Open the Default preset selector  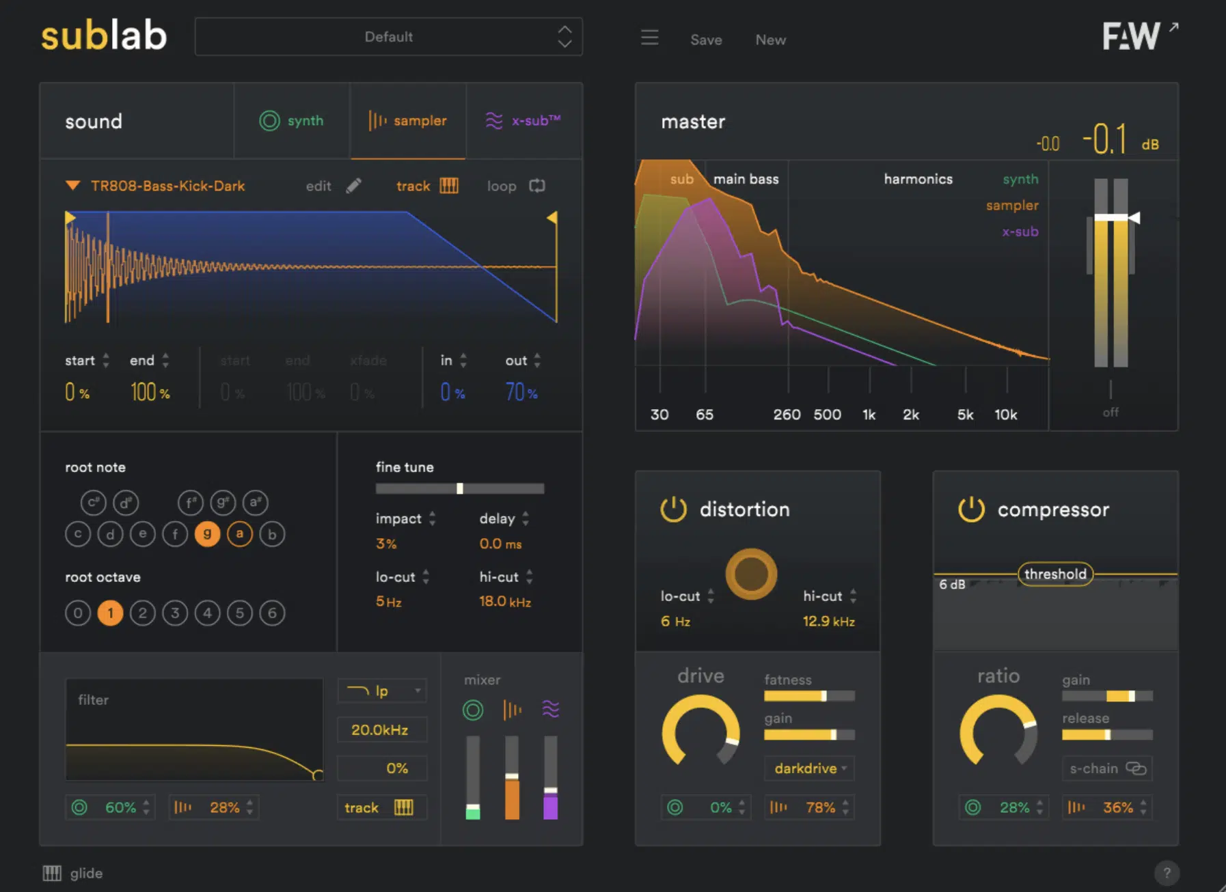tap(388, 37)
